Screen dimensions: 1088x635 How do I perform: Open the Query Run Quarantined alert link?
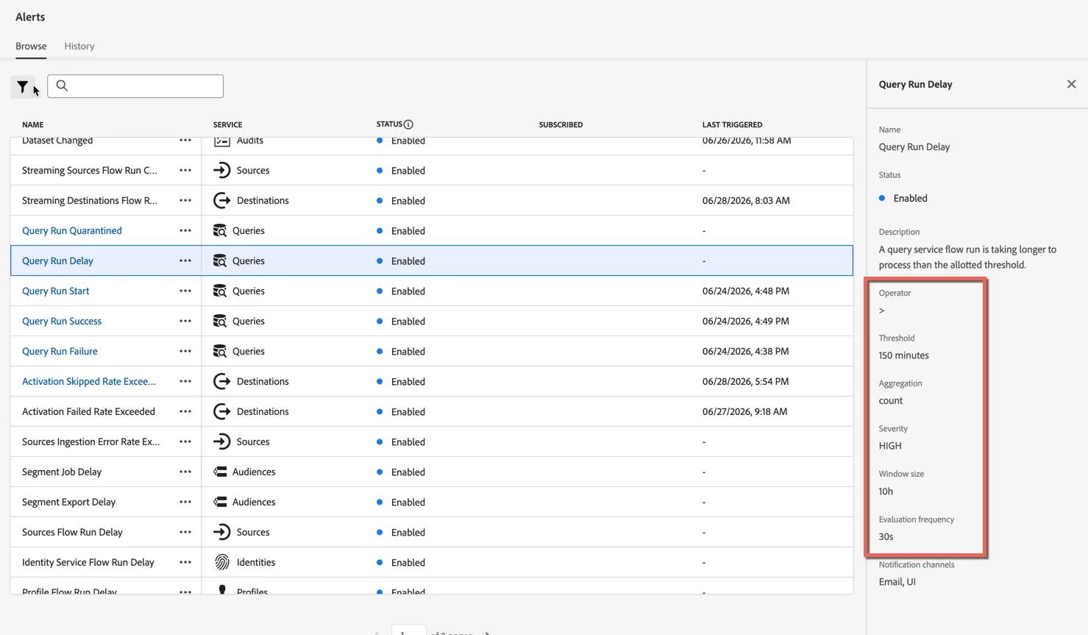pos(72,230)
